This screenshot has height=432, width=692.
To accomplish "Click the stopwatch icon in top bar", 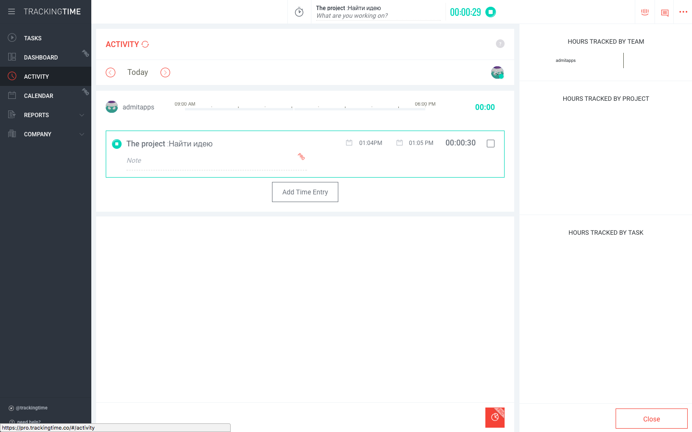I will [299, 12].
